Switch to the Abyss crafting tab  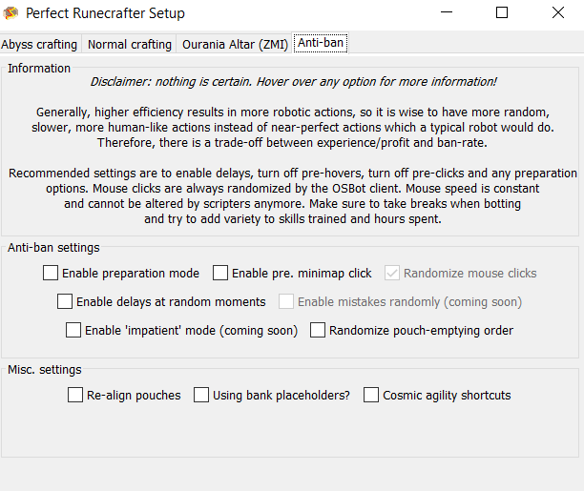pos(39,44)
